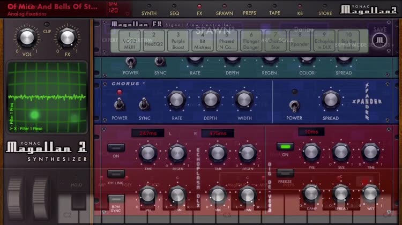
Task: Adjust the reverb SPREAD knob
Action: [x=341, y=194]
